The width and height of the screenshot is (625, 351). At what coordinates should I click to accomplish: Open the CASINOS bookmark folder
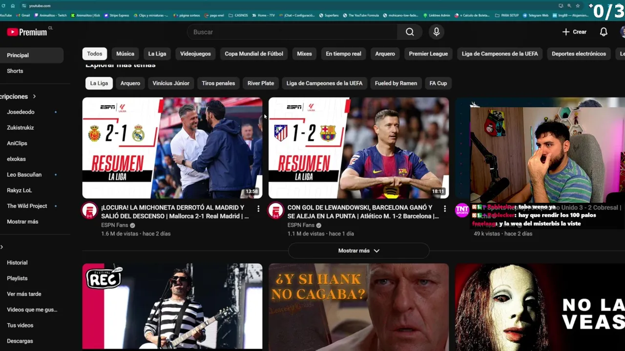[x=238, y=15]
